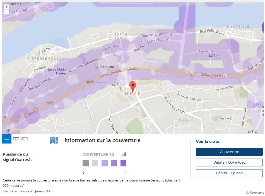Switch to the Débits - Upload map

click(x=229, y=173)
